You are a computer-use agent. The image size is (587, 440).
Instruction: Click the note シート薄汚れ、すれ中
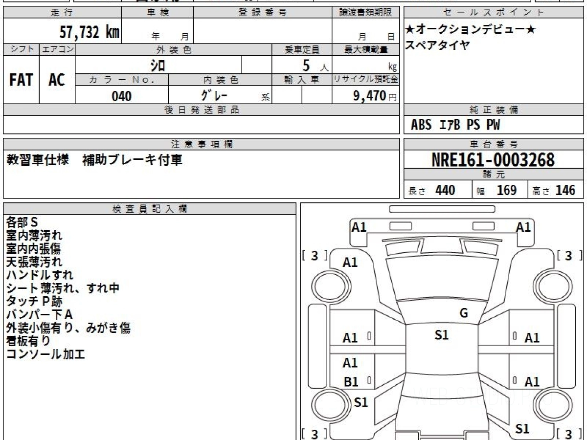click(63, 288)
